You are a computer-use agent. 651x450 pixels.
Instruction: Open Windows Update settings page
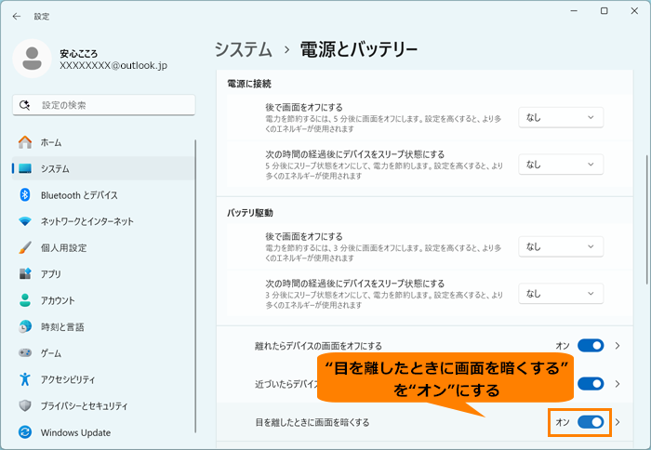[103, 432]
